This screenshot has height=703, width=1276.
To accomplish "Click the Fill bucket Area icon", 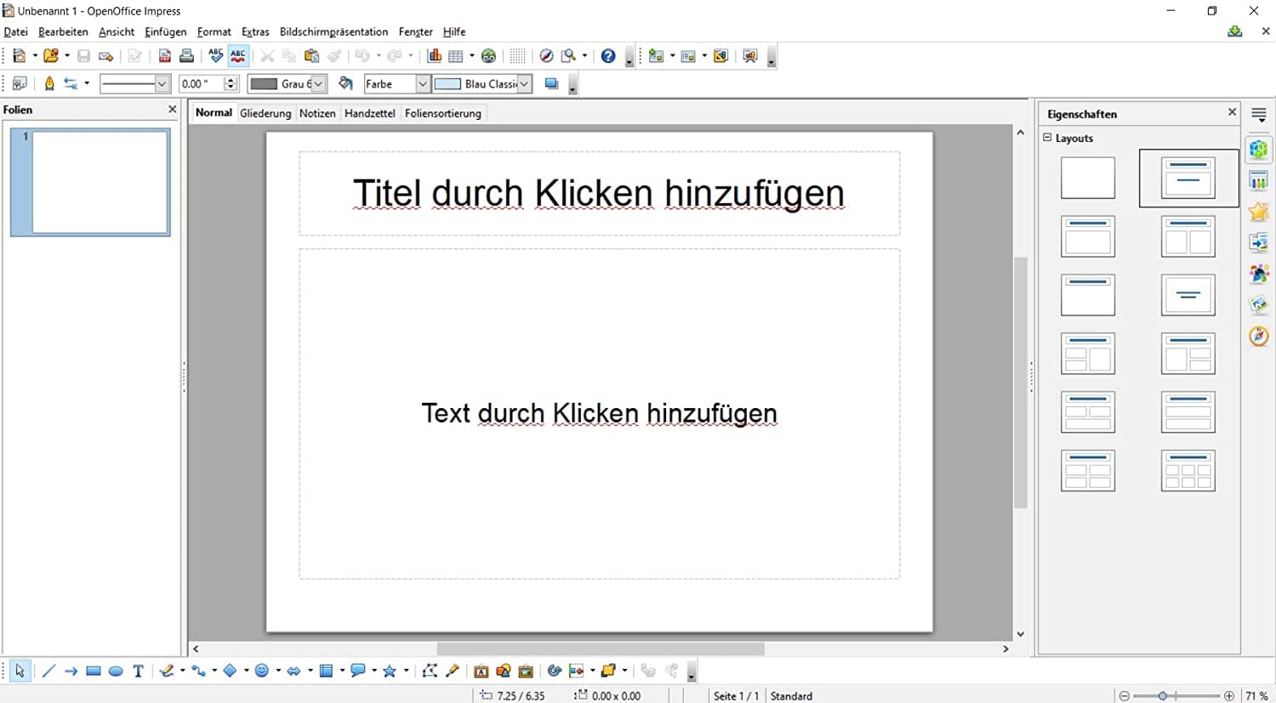I will click(x=345, y=83).
